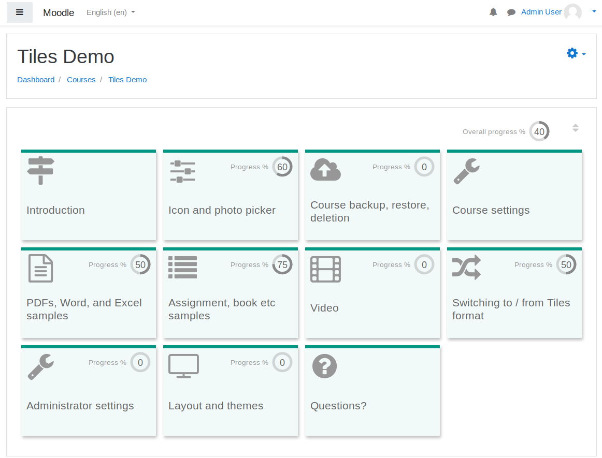The image size is (602, 458).
Task: Open Courses breadcrumb link
Action: (x=81, y=80)
